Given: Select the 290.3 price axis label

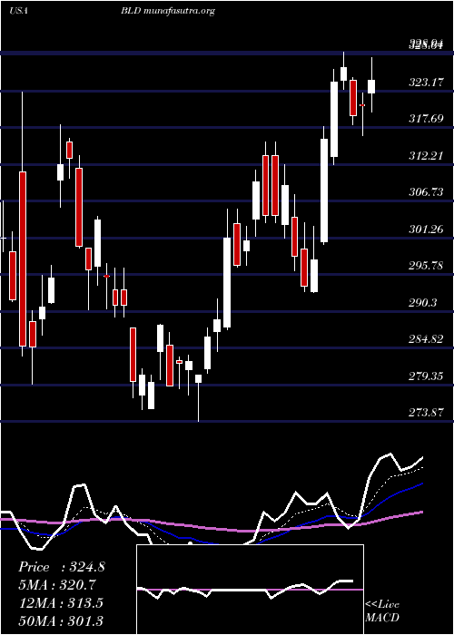Looking at the screenshot, I should click(x=423, y=302).
